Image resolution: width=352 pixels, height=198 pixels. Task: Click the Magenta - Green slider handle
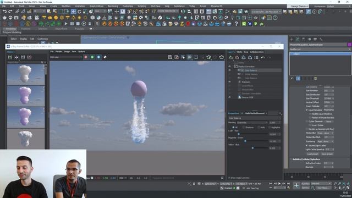(x=245, y=141)
